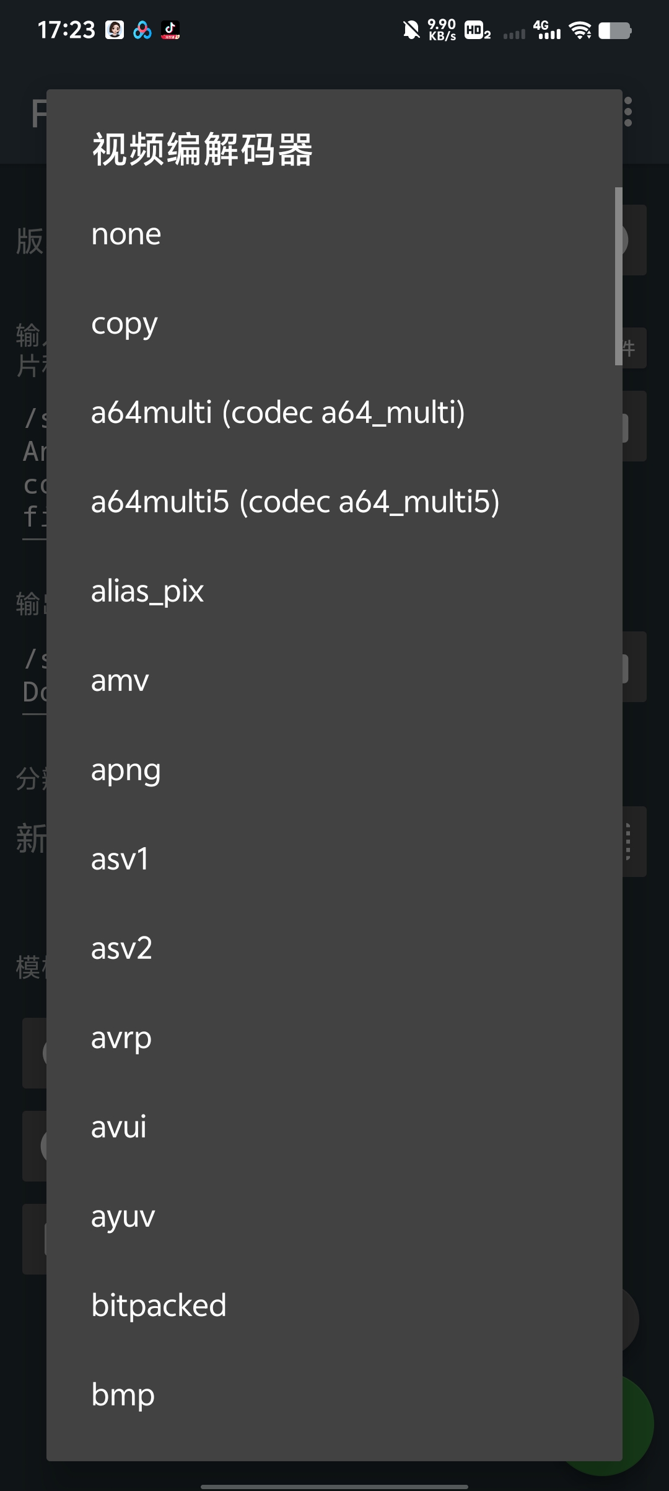Select the bitpacked codec
669x1491 pixels.
[334, 1306]
